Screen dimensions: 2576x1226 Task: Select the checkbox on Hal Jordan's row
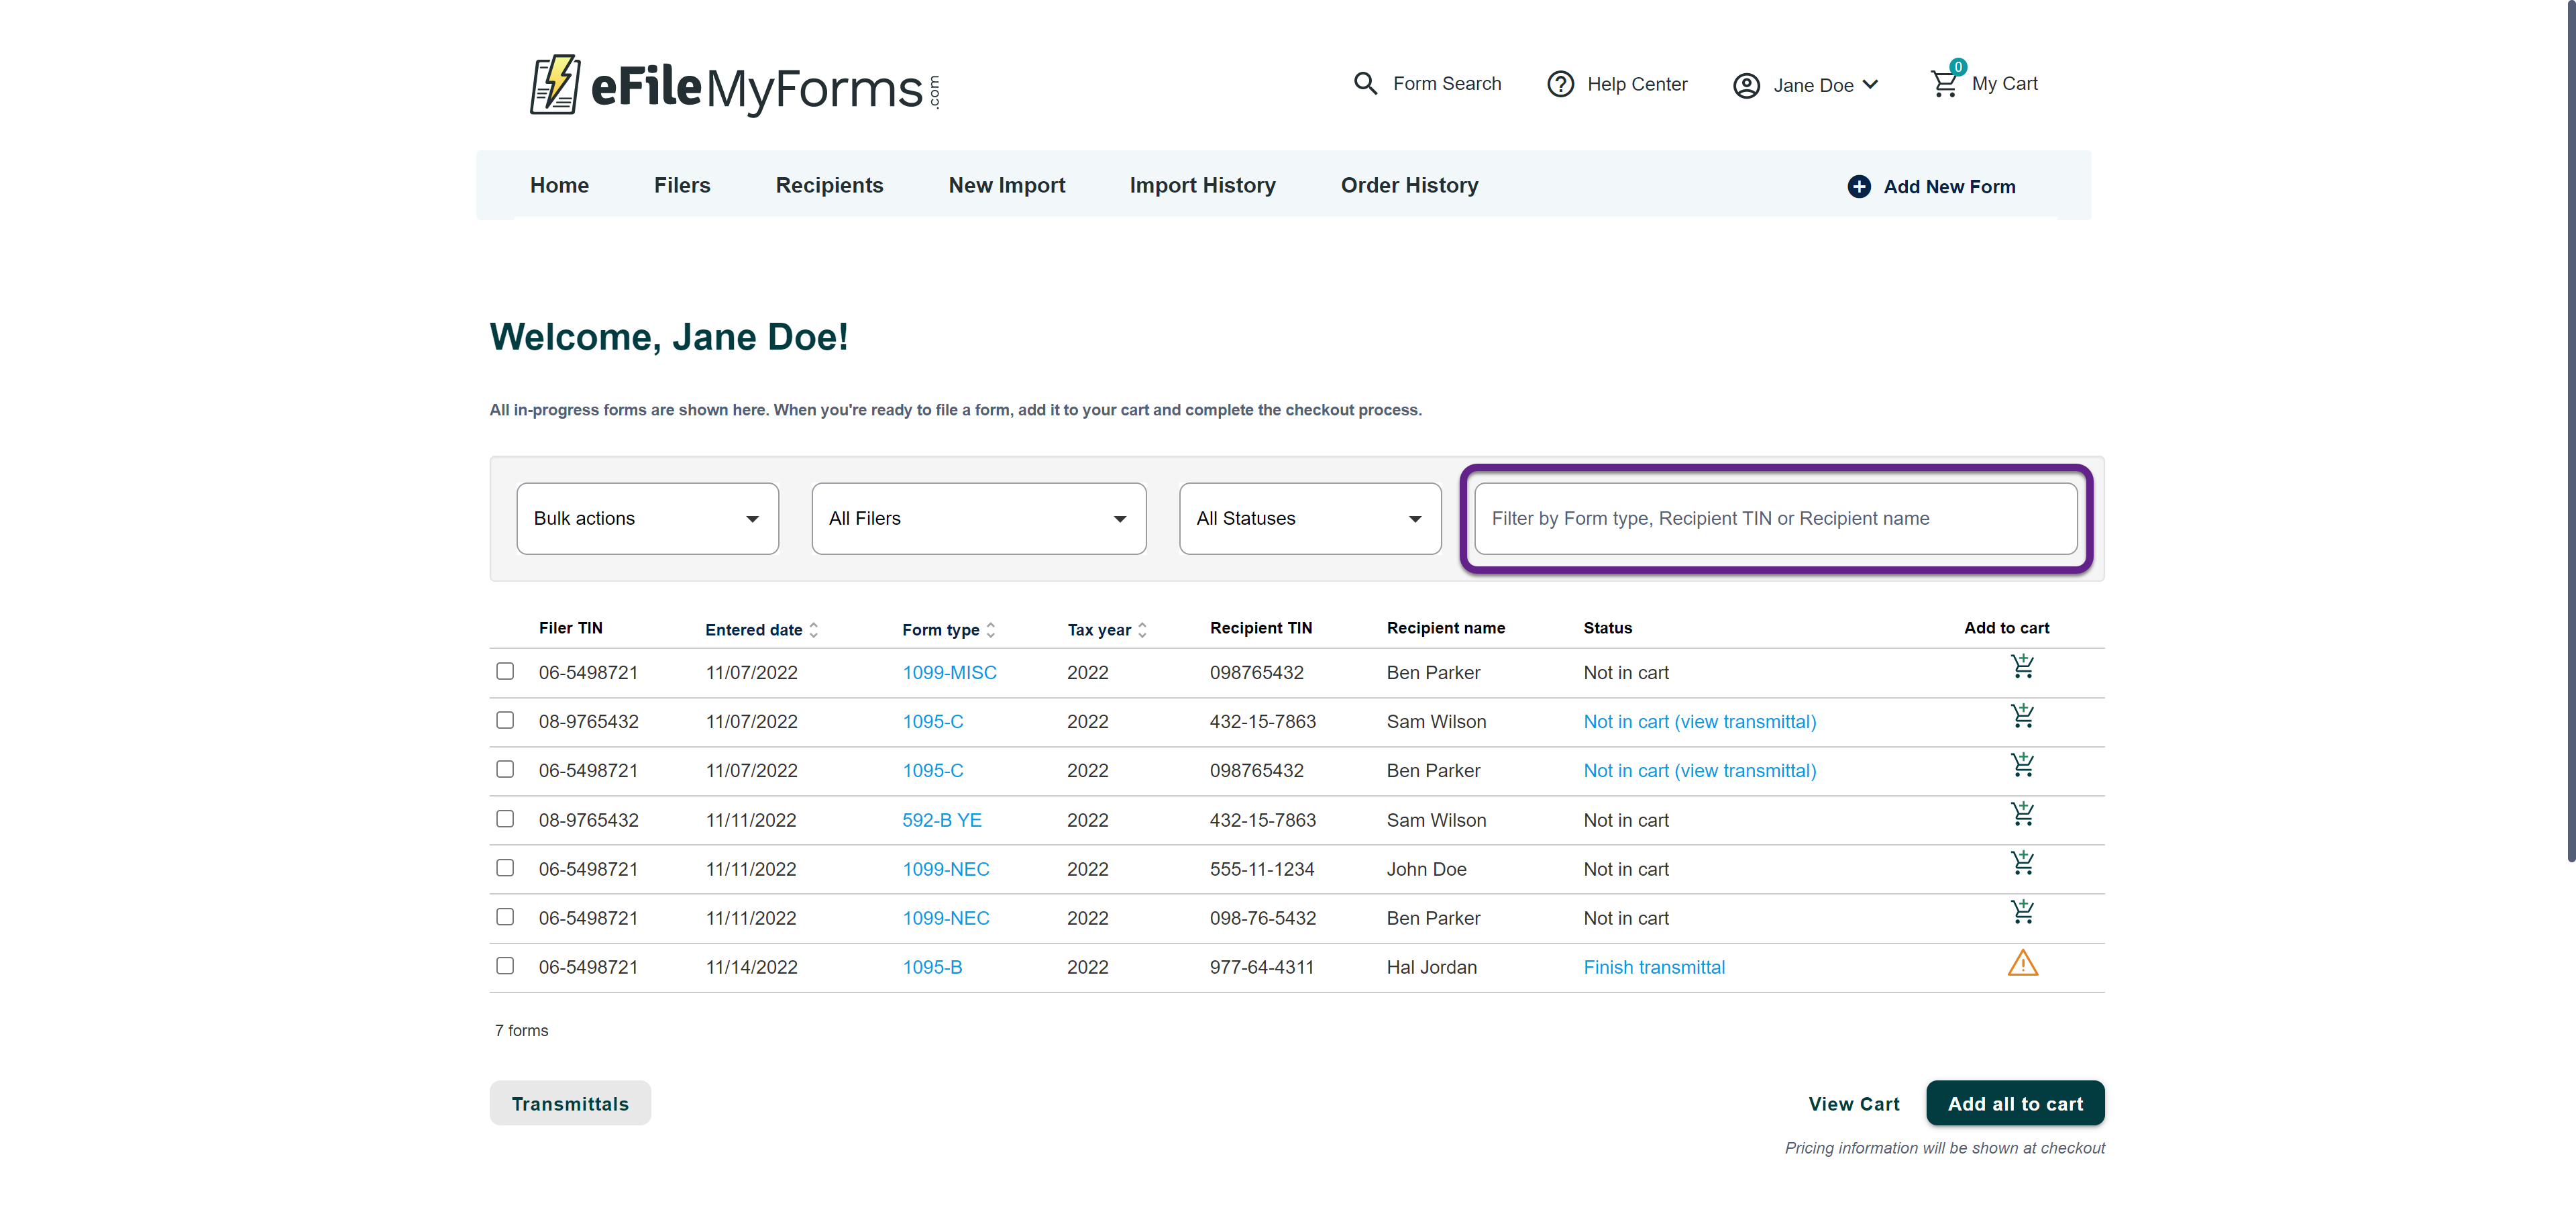(x=505, y=966)
